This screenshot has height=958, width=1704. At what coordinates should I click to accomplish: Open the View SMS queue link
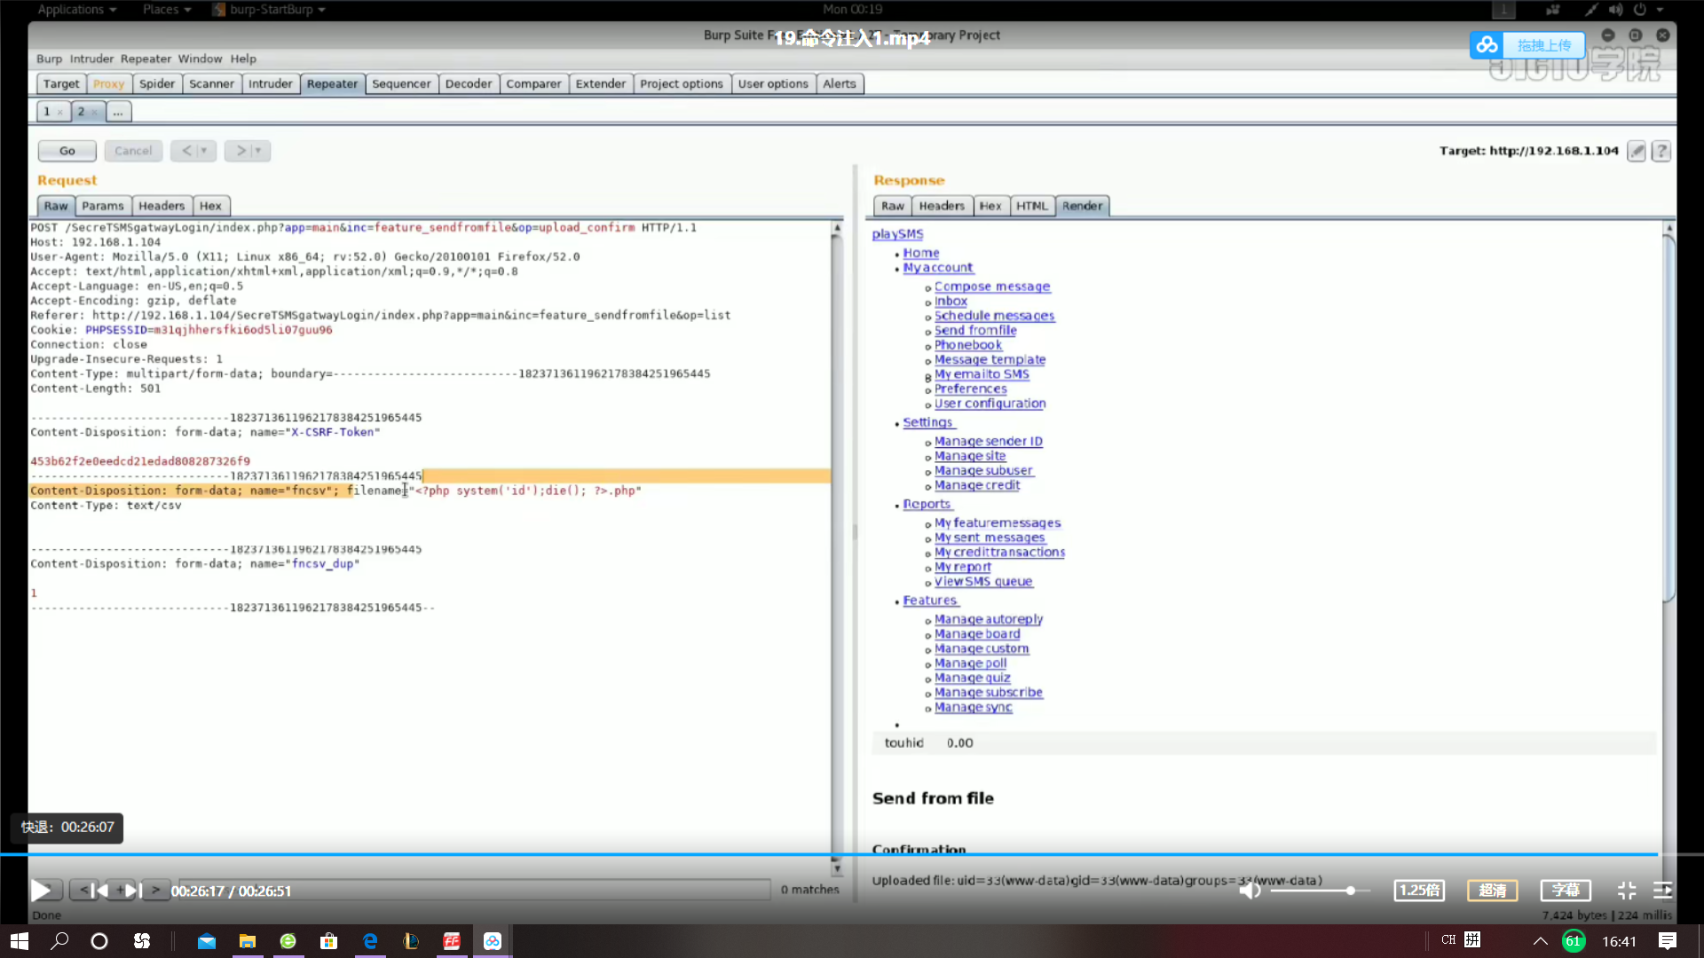pyautogui.click(x=983, y=581)
